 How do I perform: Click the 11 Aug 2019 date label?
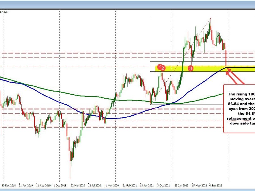44,186
